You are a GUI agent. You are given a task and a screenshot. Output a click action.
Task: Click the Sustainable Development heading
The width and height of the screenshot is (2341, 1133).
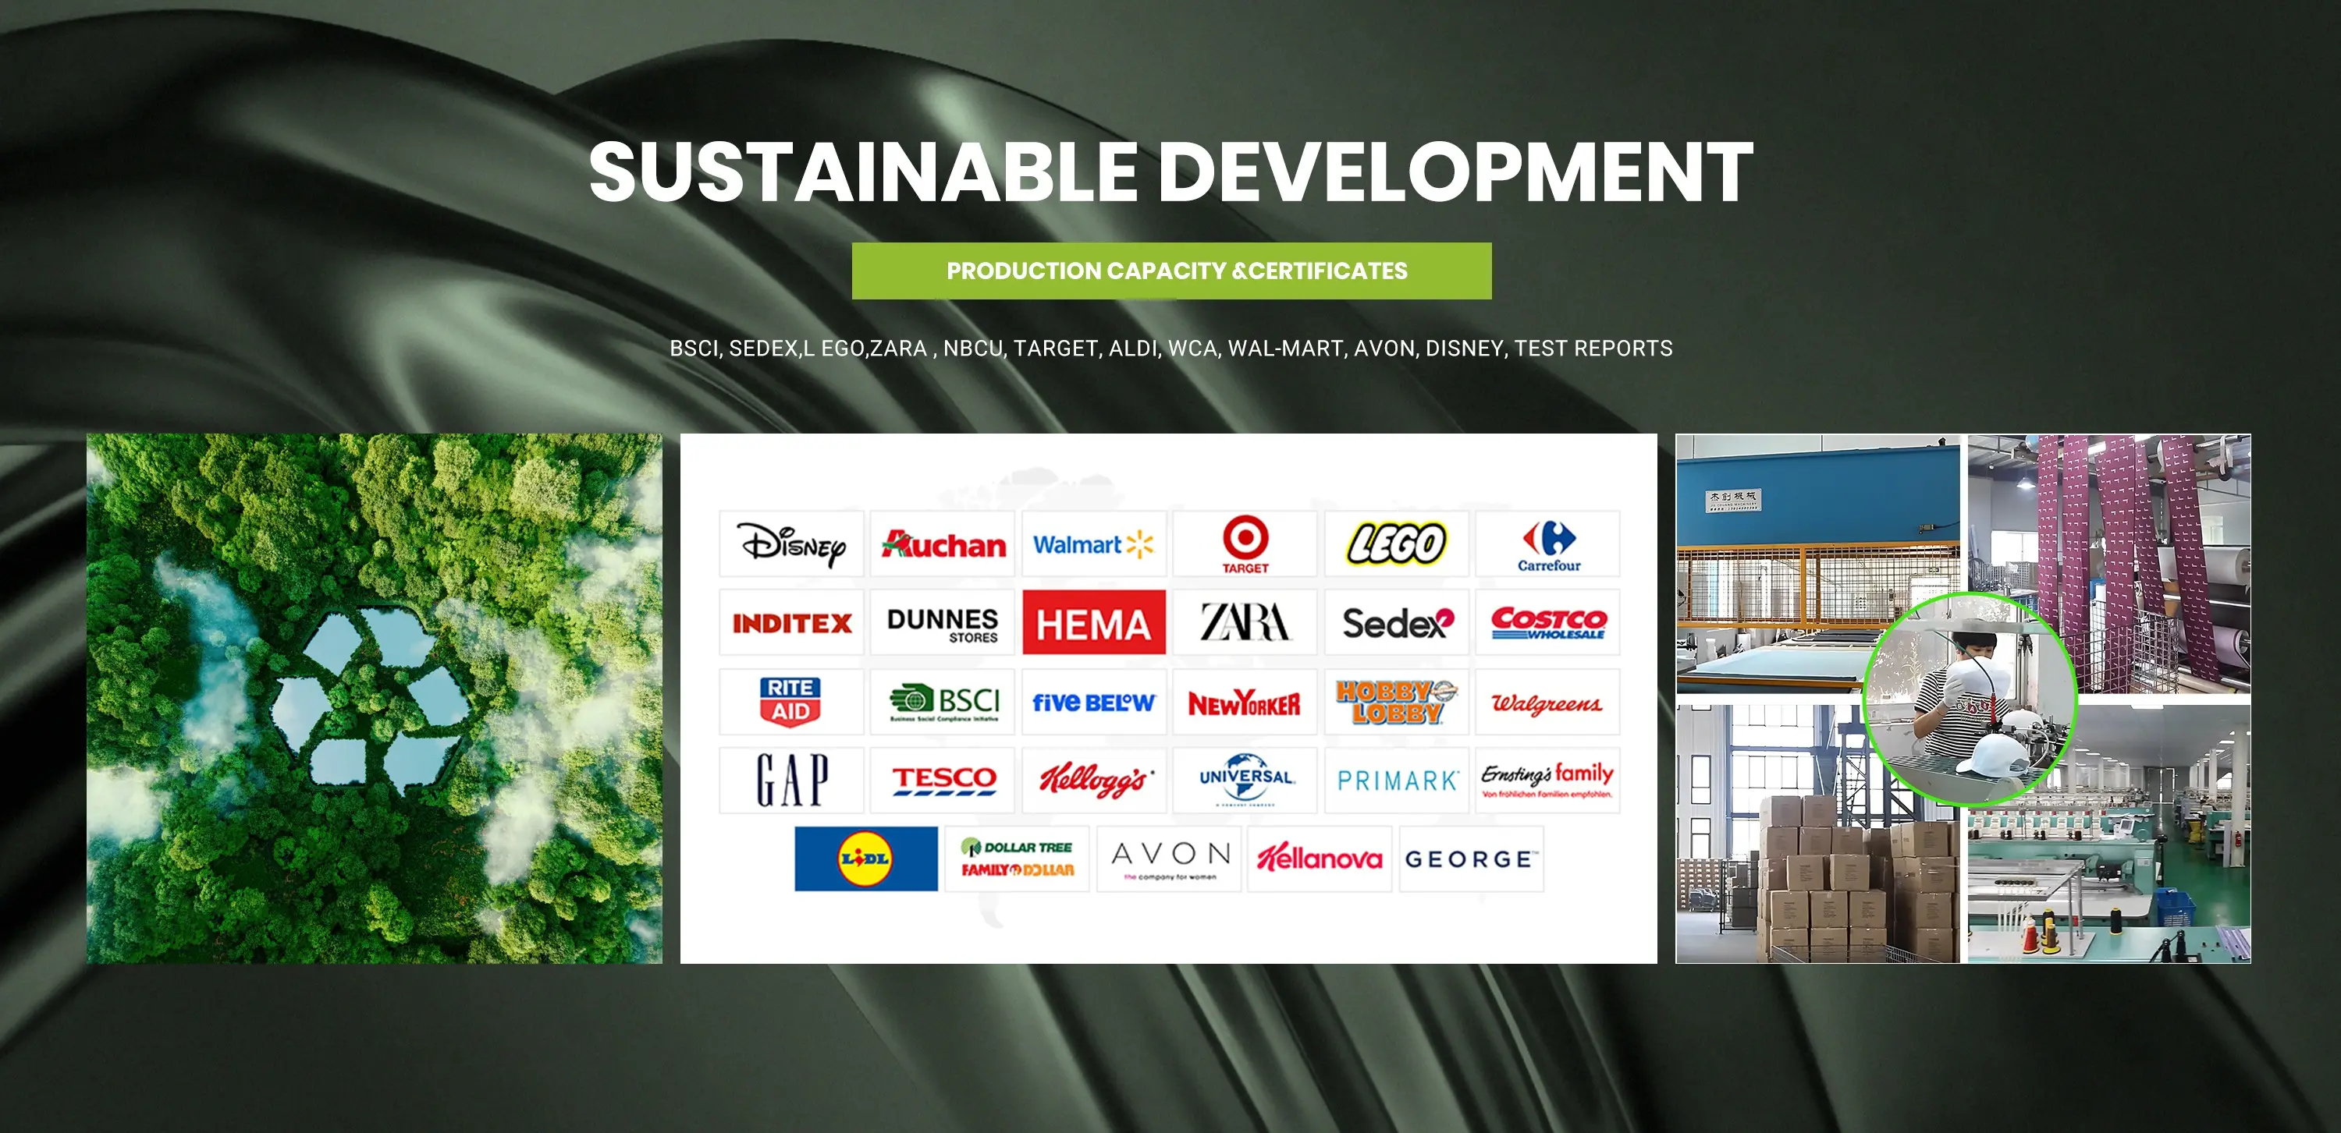click(x=1170, y=172)
